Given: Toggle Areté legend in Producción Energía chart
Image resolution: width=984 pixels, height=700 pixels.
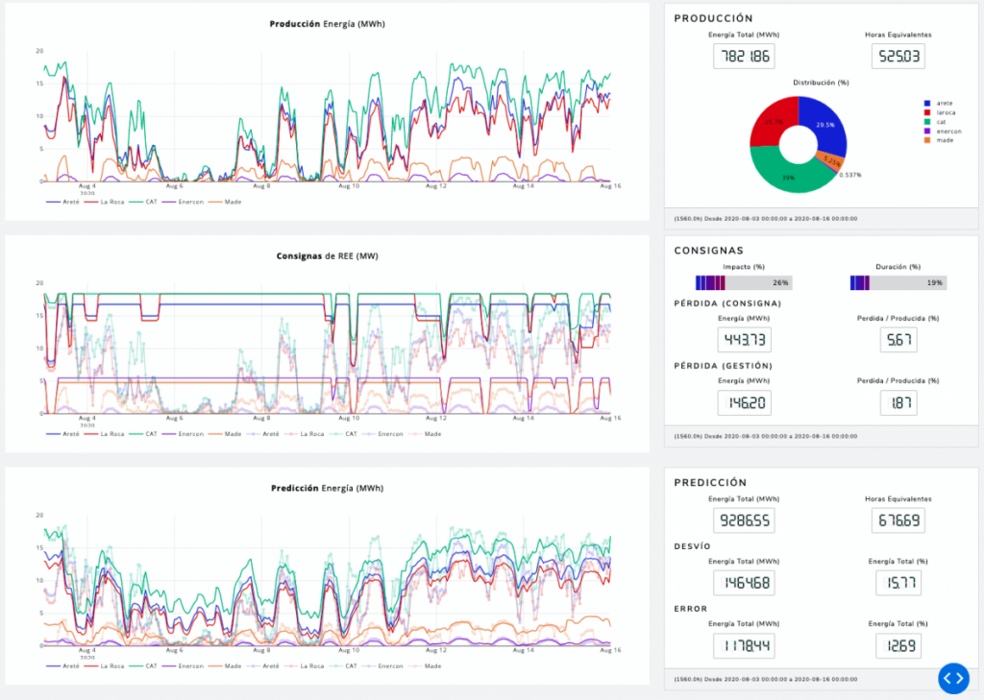Looking at the screenshot, I should point(68,202).
